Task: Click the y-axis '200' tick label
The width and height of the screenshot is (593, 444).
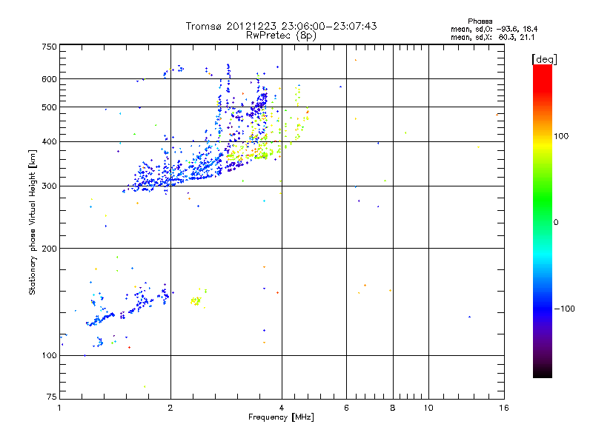Action: click(x=49, y=249)
